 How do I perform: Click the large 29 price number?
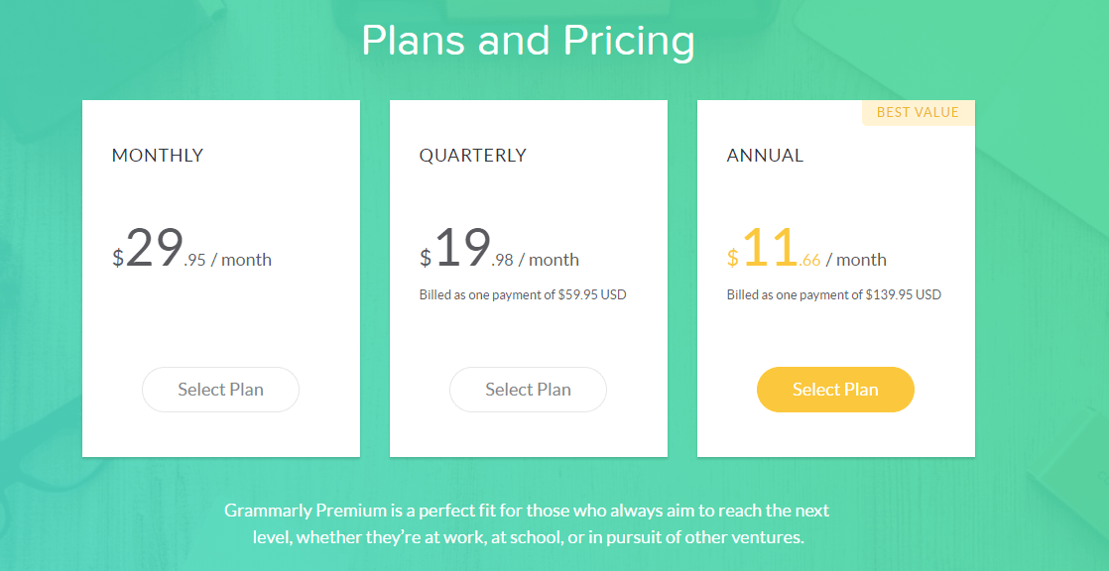click(155, 248)
